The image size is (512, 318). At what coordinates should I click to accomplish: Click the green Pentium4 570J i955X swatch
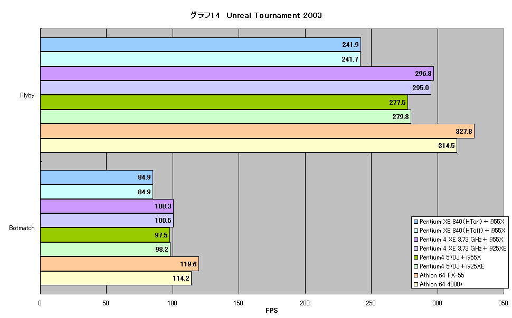[416, 257]
